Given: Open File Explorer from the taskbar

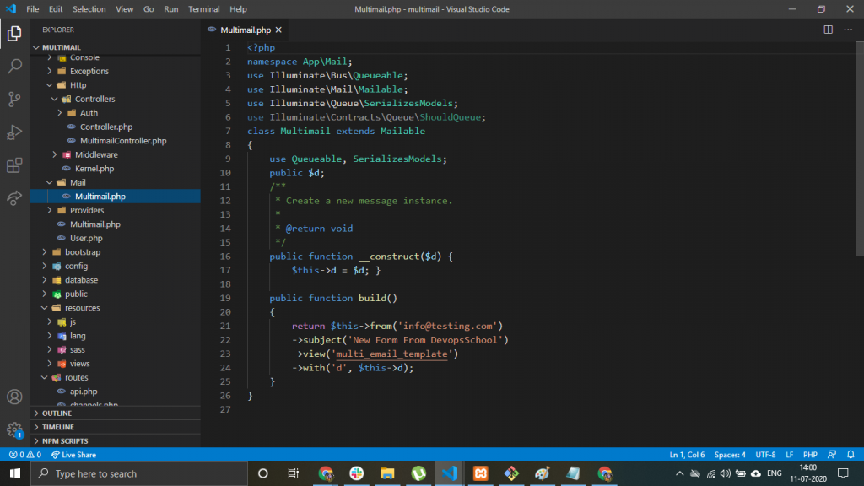Looking at the screenshot, I should 387,473.
